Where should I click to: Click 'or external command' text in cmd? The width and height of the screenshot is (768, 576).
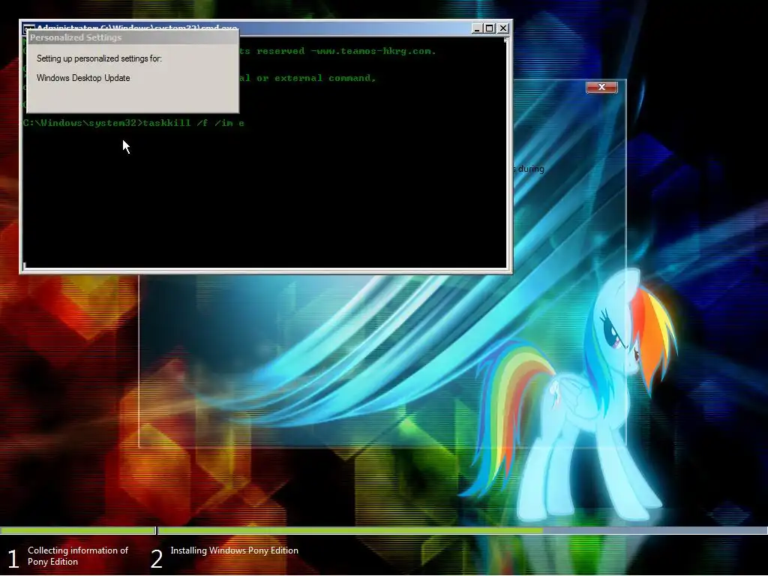pos(316,78)
